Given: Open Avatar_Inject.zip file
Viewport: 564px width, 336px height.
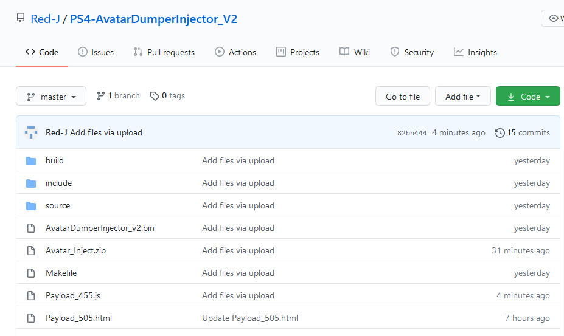Looking at the screenshot, I should coord(75,250).
